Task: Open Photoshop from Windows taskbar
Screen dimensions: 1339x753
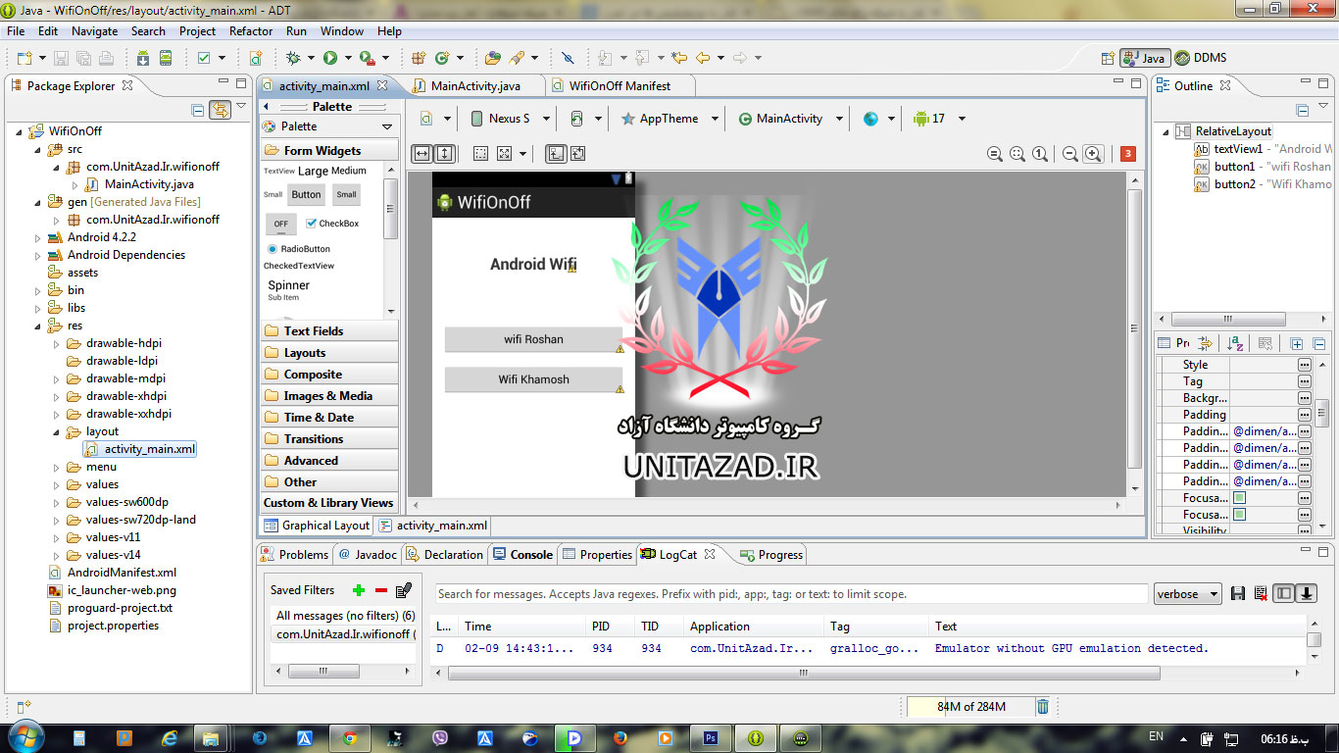Action: (712, 737)
